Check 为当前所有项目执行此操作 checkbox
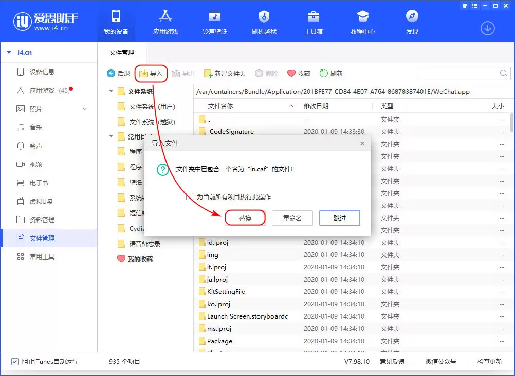Image resolution: width=515 pixels, height=376 pixels. click(190, 196)
